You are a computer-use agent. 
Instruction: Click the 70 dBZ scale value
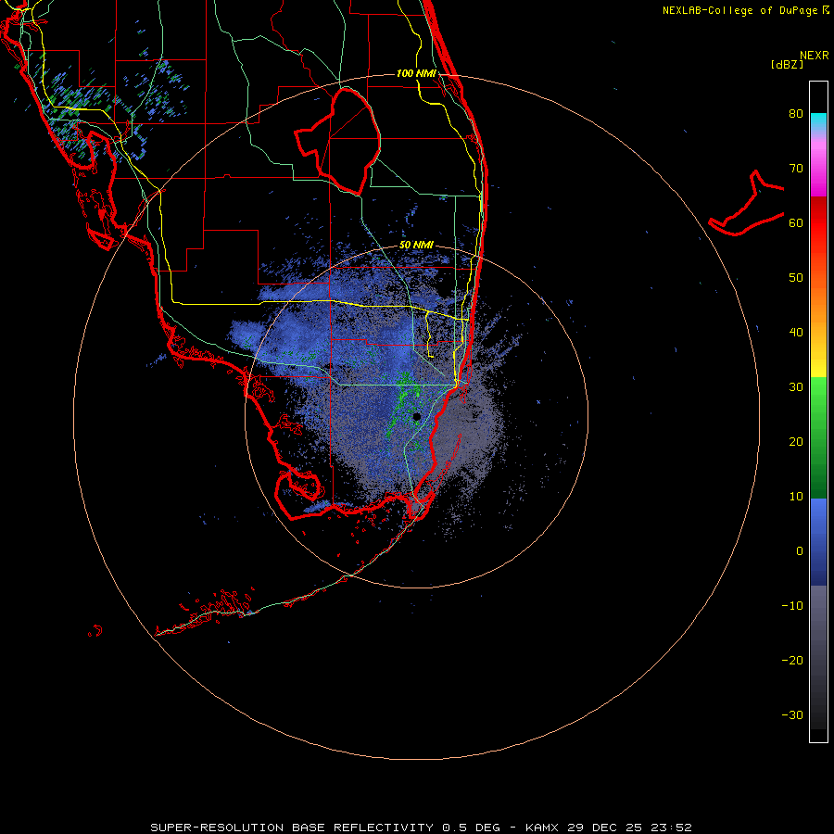click(796, 168)
